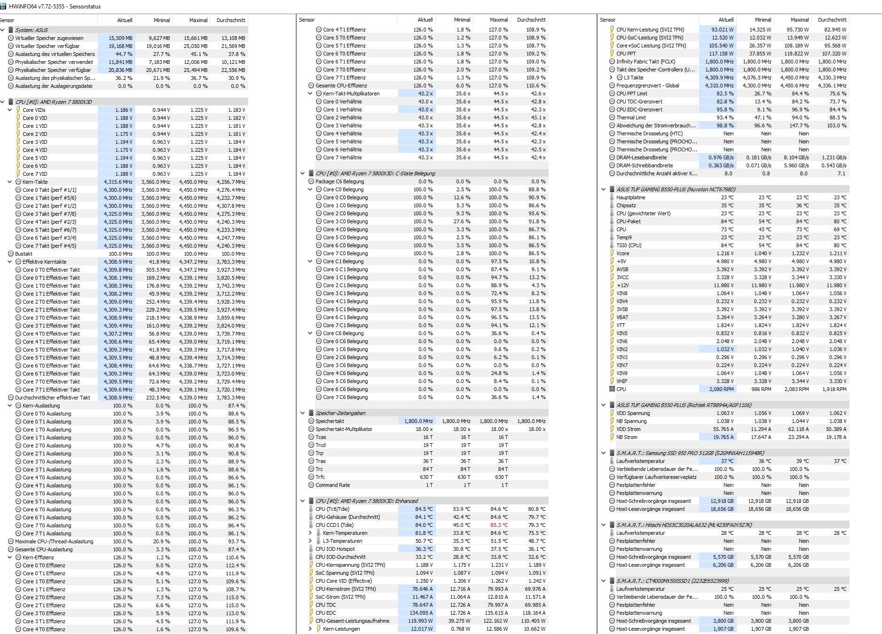882x634 pixels.
Task: Click the icon beside Hitachi HDS5C3020ALA632 header
Action: tap(612, 525)
